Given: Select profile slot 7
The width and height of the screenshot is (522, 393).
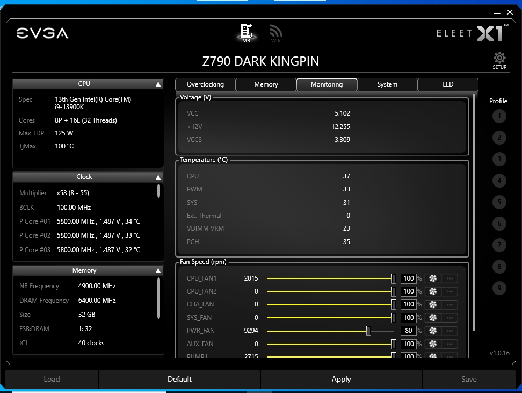Looking at the screenshot, I should [499, 245].
